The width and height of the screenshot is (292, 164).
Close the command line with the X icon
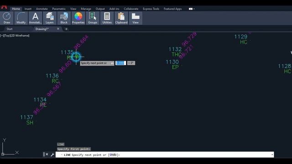(47, 154)
